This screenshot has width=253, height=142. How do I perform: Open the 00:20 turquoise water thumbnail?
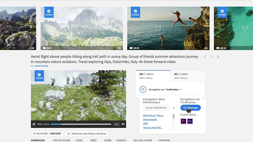[x=234, y=28]
